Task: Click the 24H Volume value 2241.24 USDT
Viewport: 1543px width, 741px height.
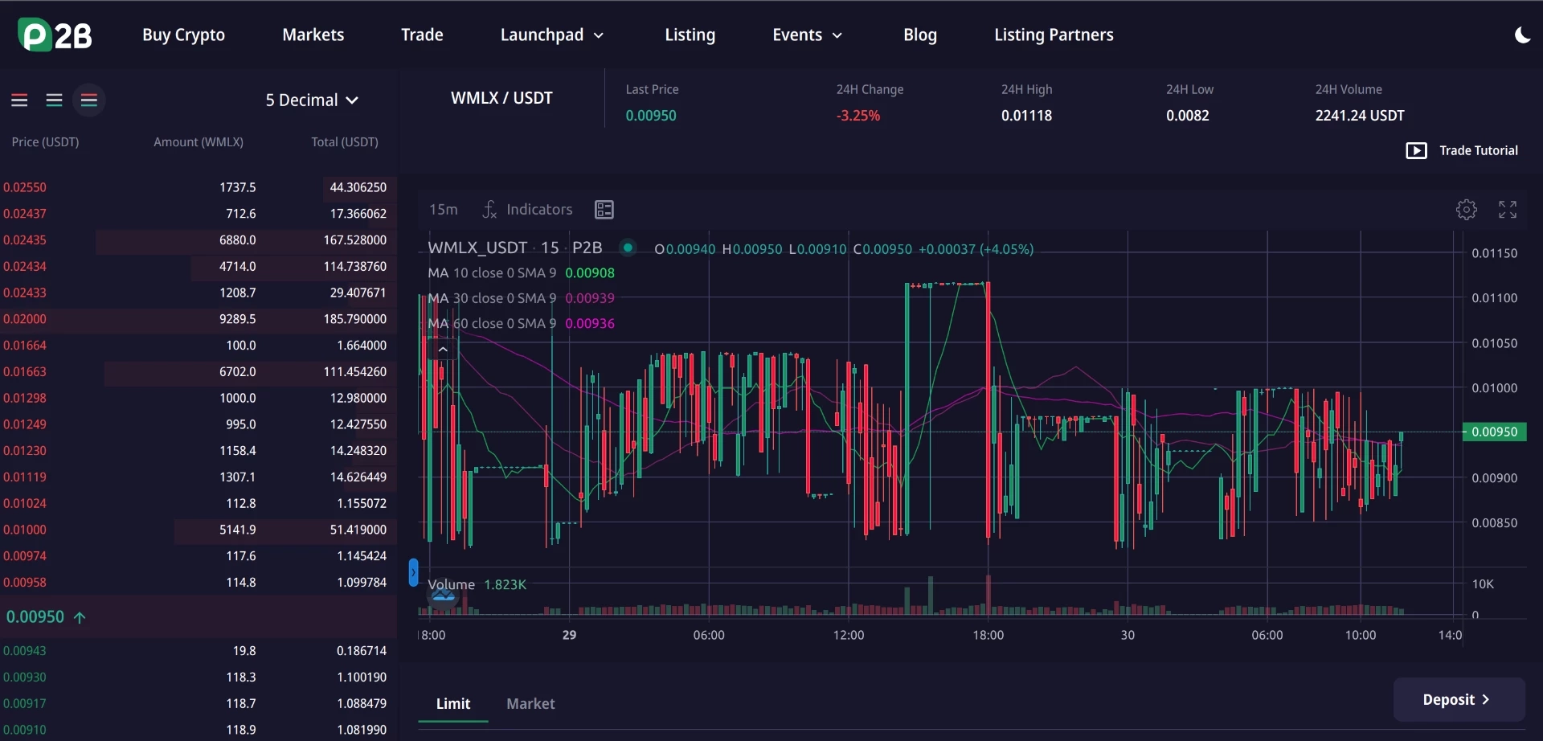Action: pyautogui.click(x=1360, y=116)
